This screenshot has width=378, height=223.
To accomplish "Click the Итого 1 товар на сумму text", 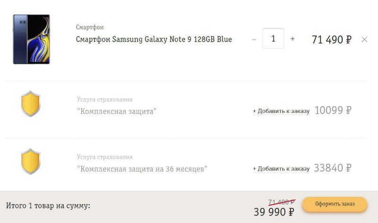I will pyautogui.click(x=48, y=206).
